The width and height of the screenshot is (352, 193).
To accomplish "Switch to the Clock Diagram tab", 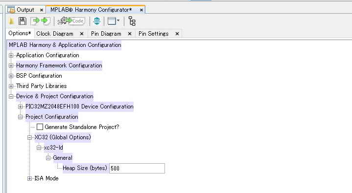I will [x=55, y=34].
